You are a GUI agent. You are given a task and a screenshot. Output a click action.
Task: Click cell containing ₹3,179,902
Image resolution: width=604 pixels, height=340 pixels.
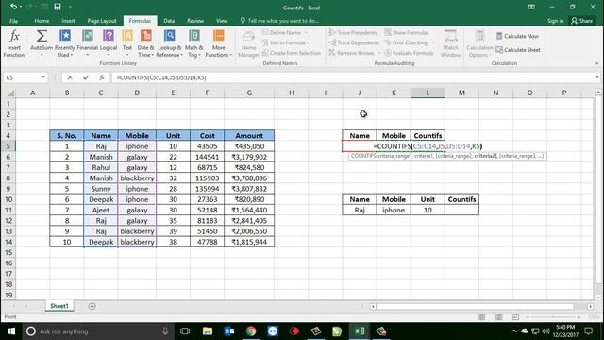(249, 157)
